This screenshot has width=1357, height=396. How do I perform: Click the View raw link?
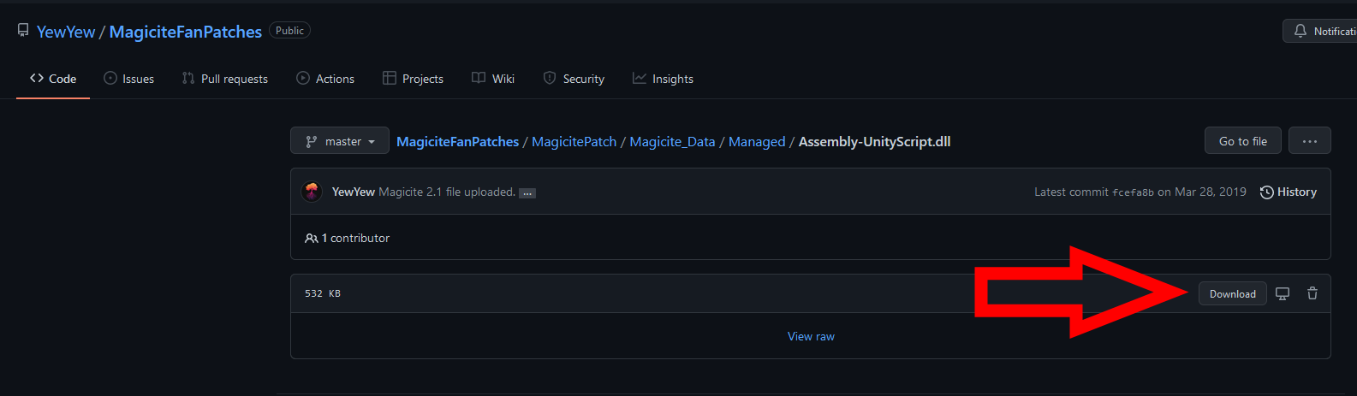click(x=811, y=336)
